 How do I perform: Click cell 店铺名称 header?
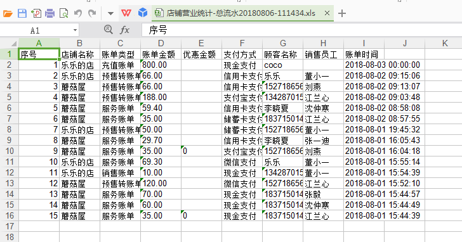click(x=79, y=54)
